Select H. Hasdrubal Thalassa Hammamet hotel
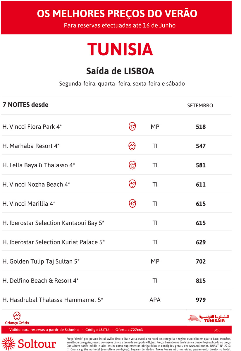The width and height of the screenshot is (241, 351). pos(53,300)
